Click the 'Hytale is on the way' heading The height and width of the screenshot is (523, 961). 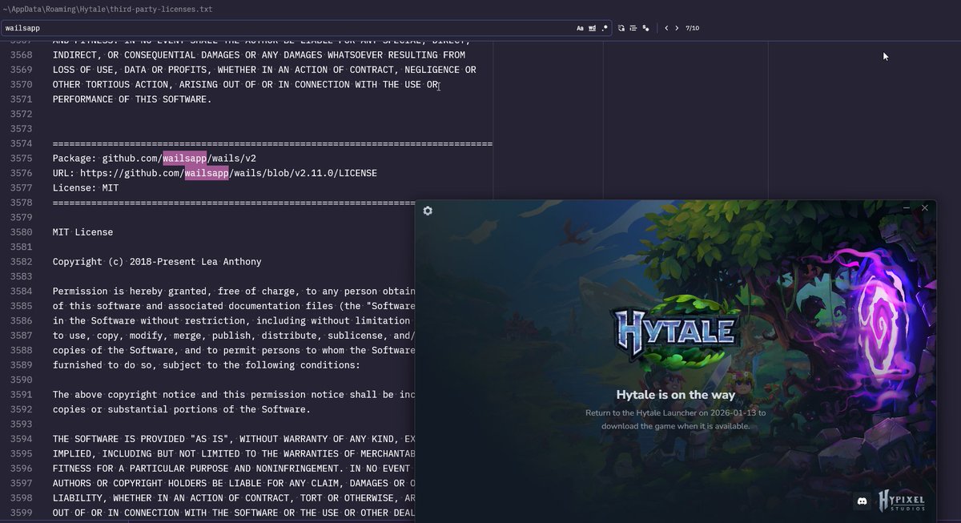(675, 394)
